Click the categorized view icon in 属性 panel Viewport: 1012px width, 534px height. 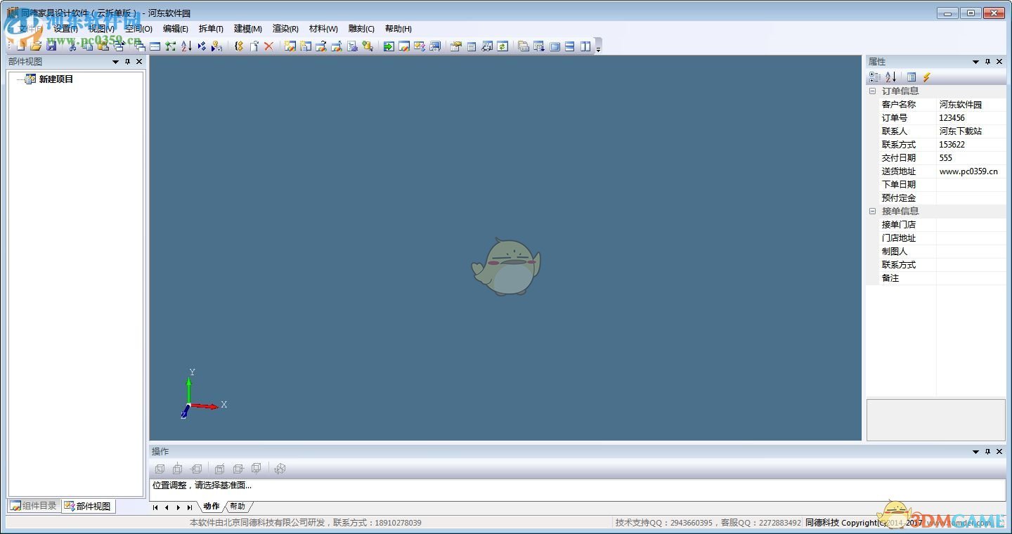(x=874, y=77)
